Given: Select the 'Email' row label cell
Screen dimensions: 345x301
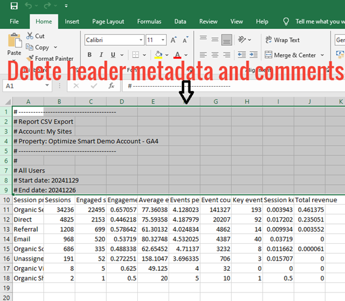Looking at the screenshot, I should [28, 239].
